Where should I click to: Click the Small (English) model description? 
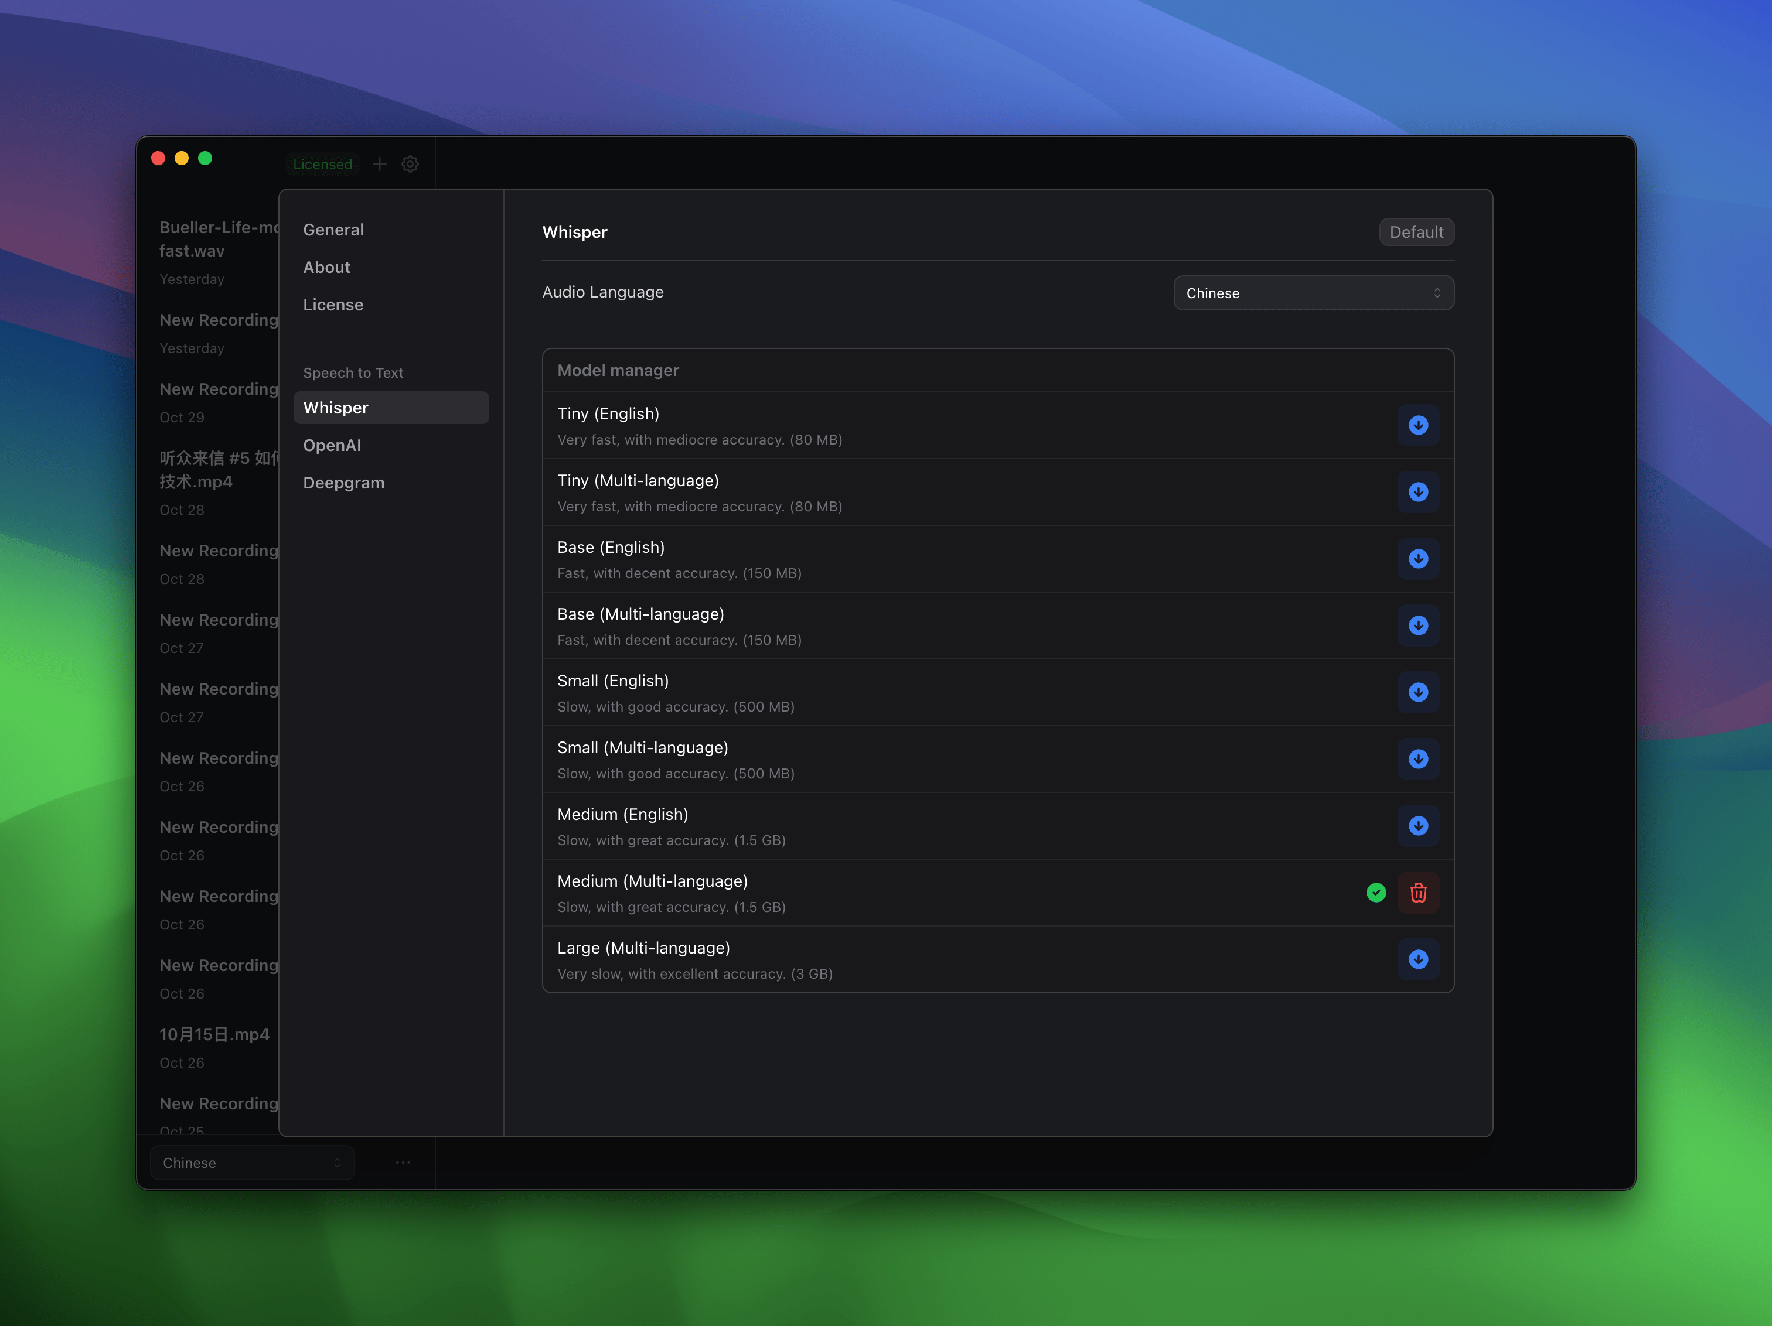[675, 707]
